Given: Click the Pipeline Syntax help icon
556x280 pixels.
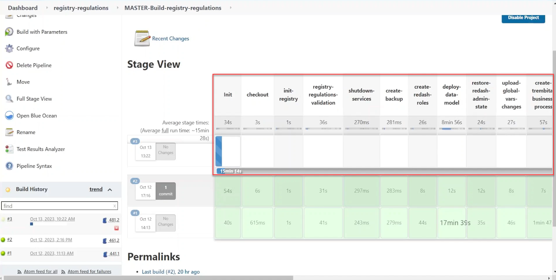Looking at the screenshot, I should (x=9, y=166).
